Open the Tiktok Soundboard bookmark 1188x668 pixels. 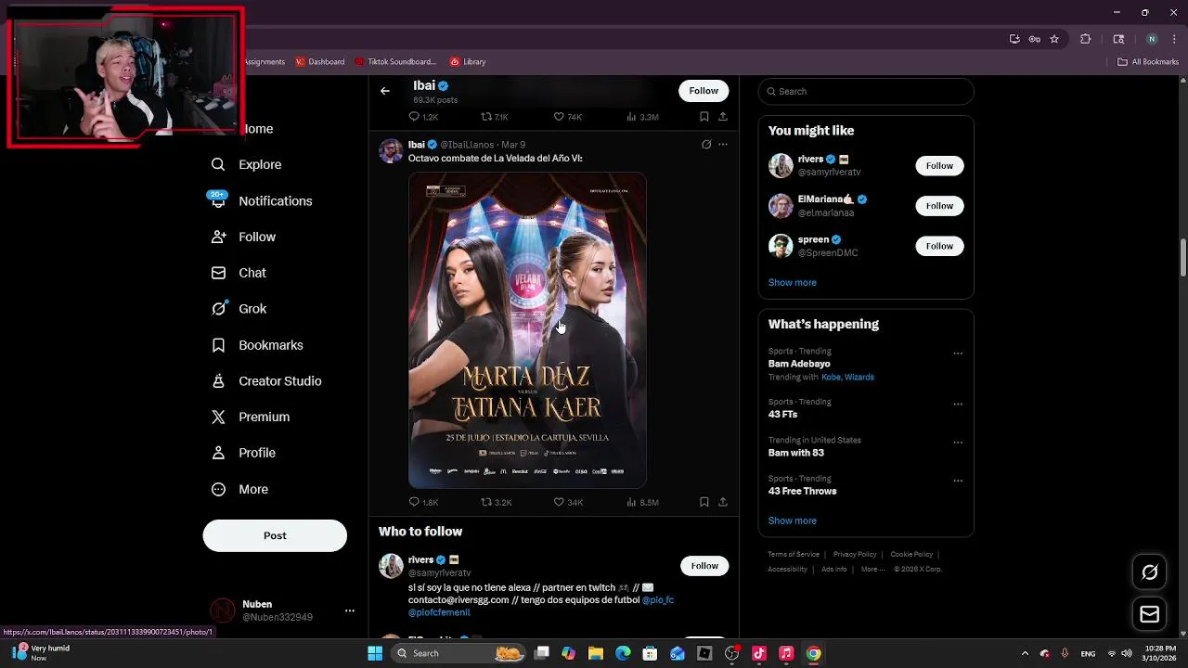[x=395, y=62]
